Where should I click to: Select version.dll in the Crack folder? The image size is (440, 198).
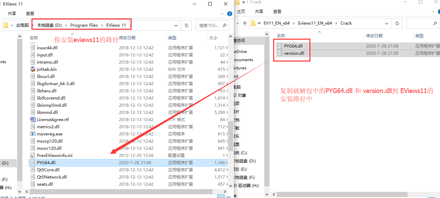pyautogui.click(x=294, y=53)
